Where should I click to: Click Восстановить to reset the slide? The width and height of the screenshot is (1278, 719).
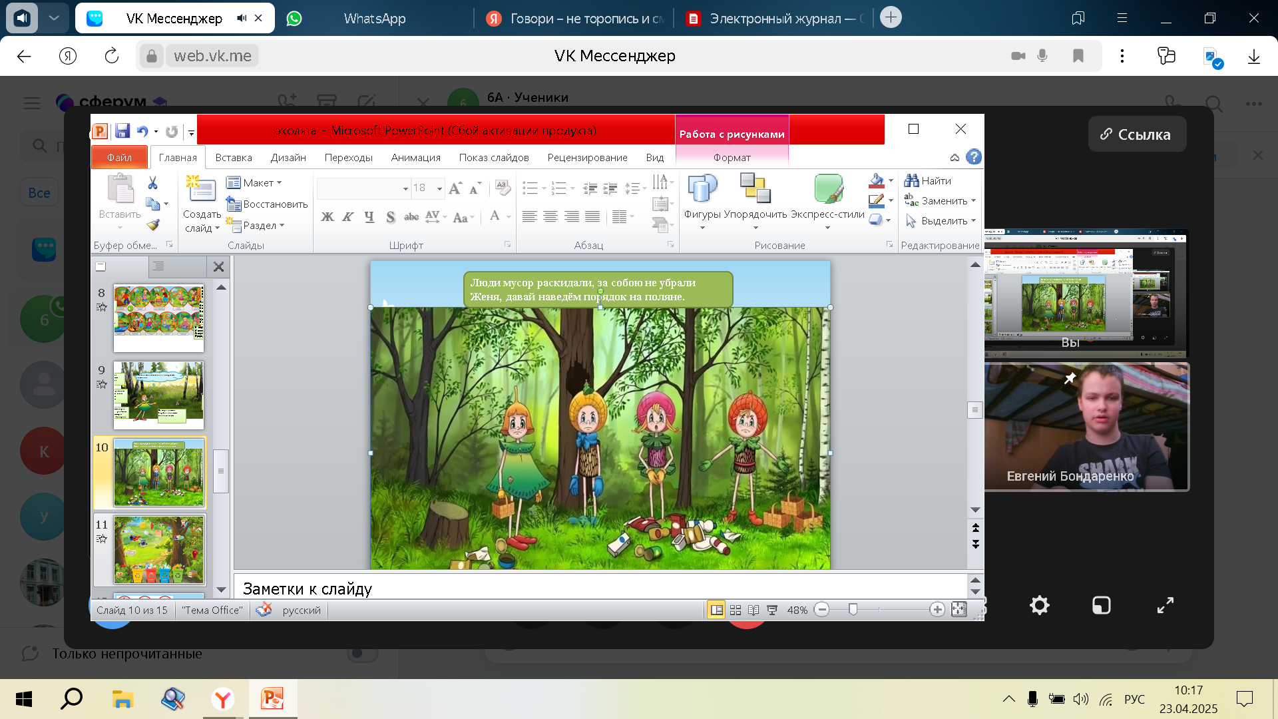click(267, 204)
